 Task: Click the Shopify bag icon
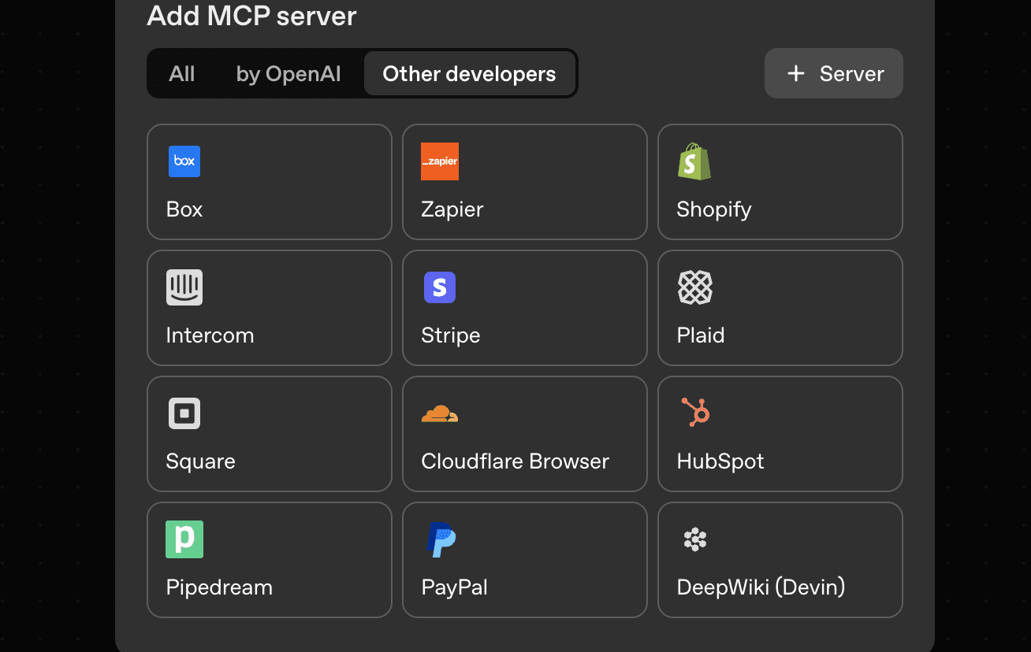coord(694,161)
